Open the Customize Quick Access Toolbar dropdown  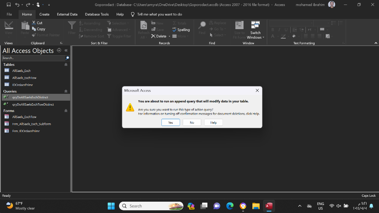[x=49, y=5]
